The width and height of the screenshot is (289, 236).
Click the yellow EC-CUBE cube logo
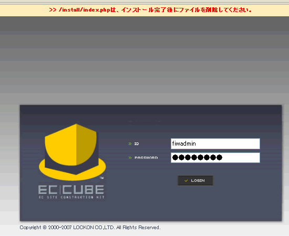click(73, 151)
